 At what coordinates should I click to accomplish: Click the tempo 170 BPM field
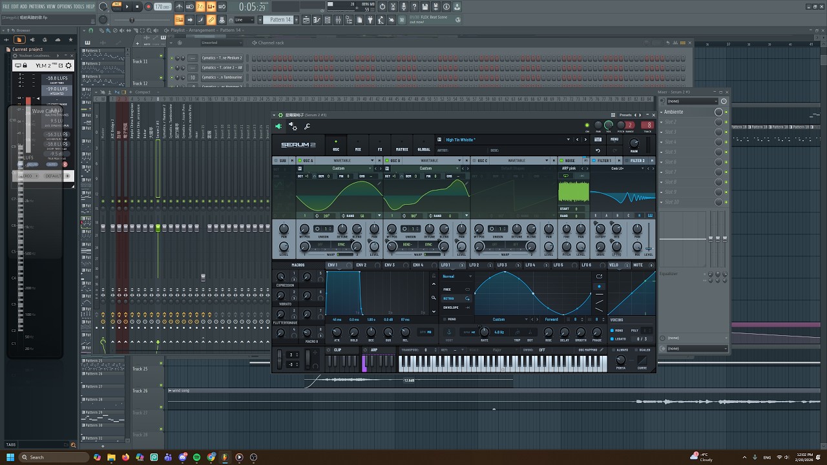pyautogui.click(x=162, y=6)
